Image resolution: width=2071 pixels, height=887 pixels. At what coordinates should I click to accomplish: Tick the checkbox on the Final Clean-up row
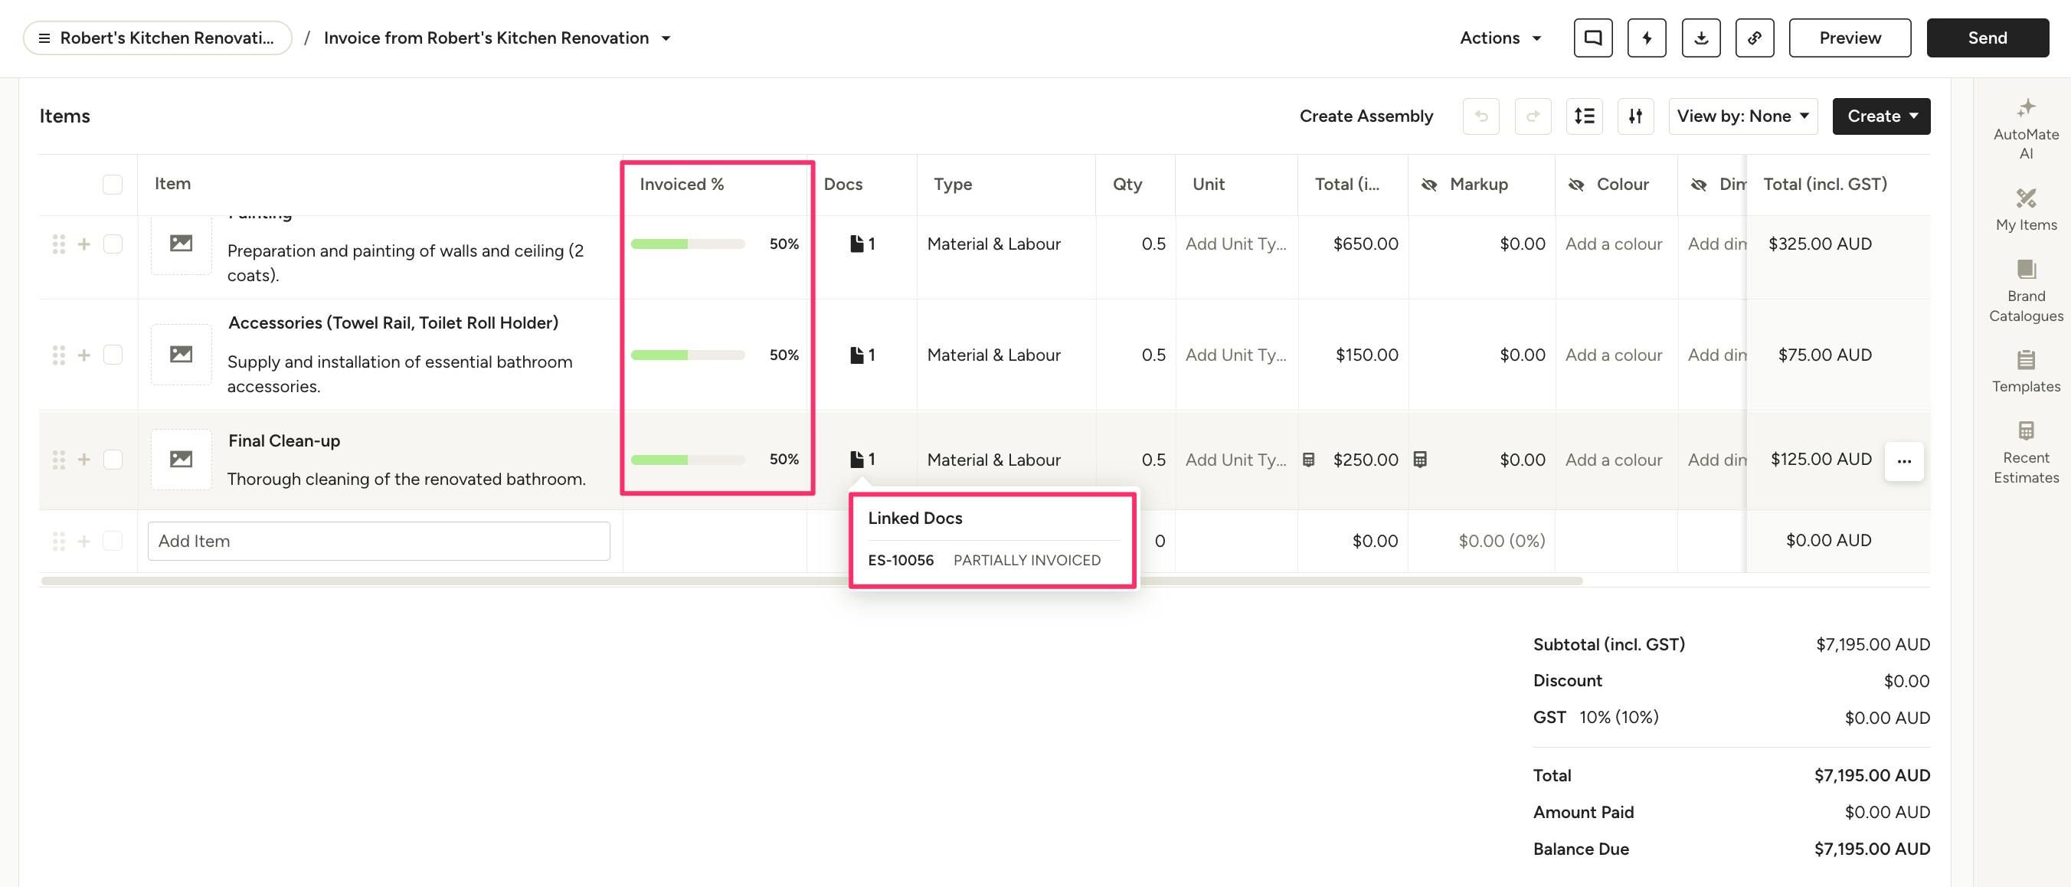coord(113,459)
